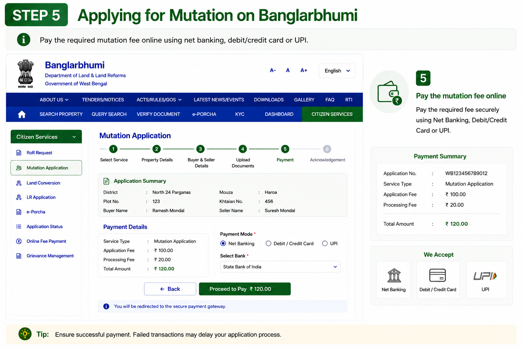Image resolution: width=524 pixels, height=349 pixels.
Task: Open LATEST NEWS/EVENTS menu item
Action: 219,100
